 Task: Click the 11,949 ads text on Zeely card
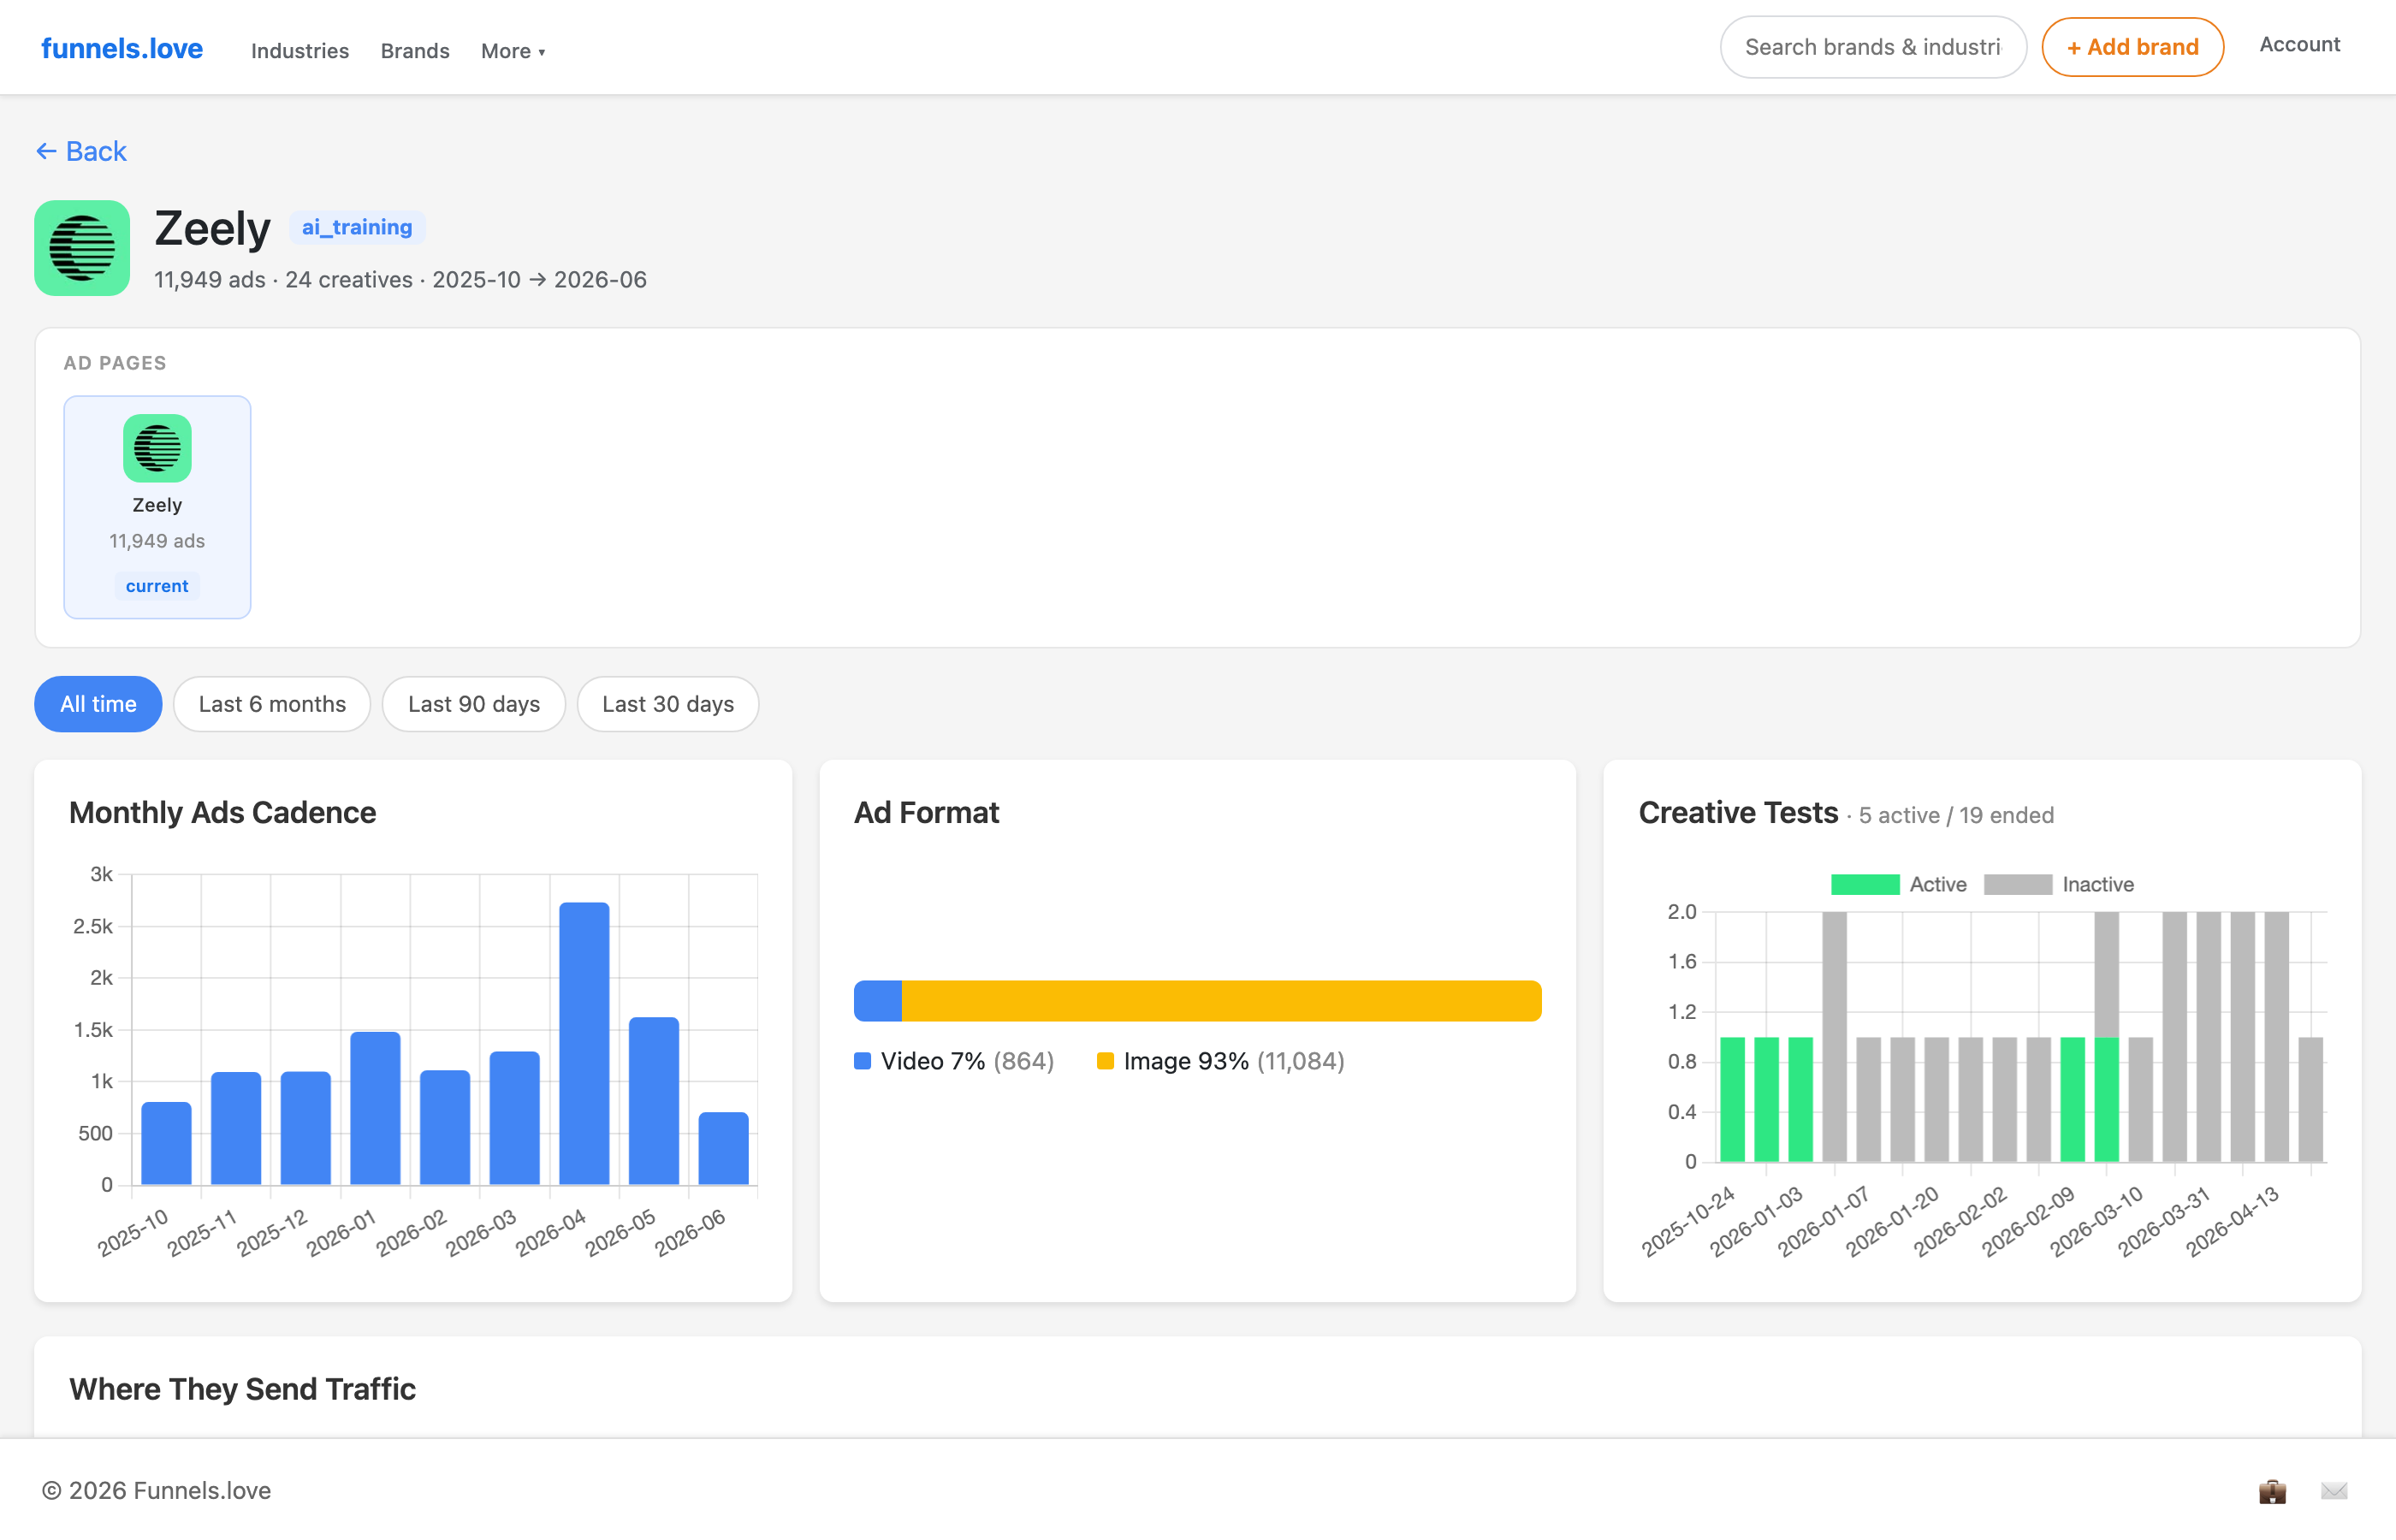[157, 541]
